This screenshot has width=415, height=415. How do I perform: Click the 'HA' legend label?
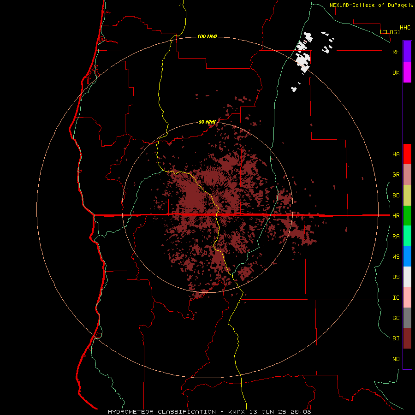(x=396, y=154)
